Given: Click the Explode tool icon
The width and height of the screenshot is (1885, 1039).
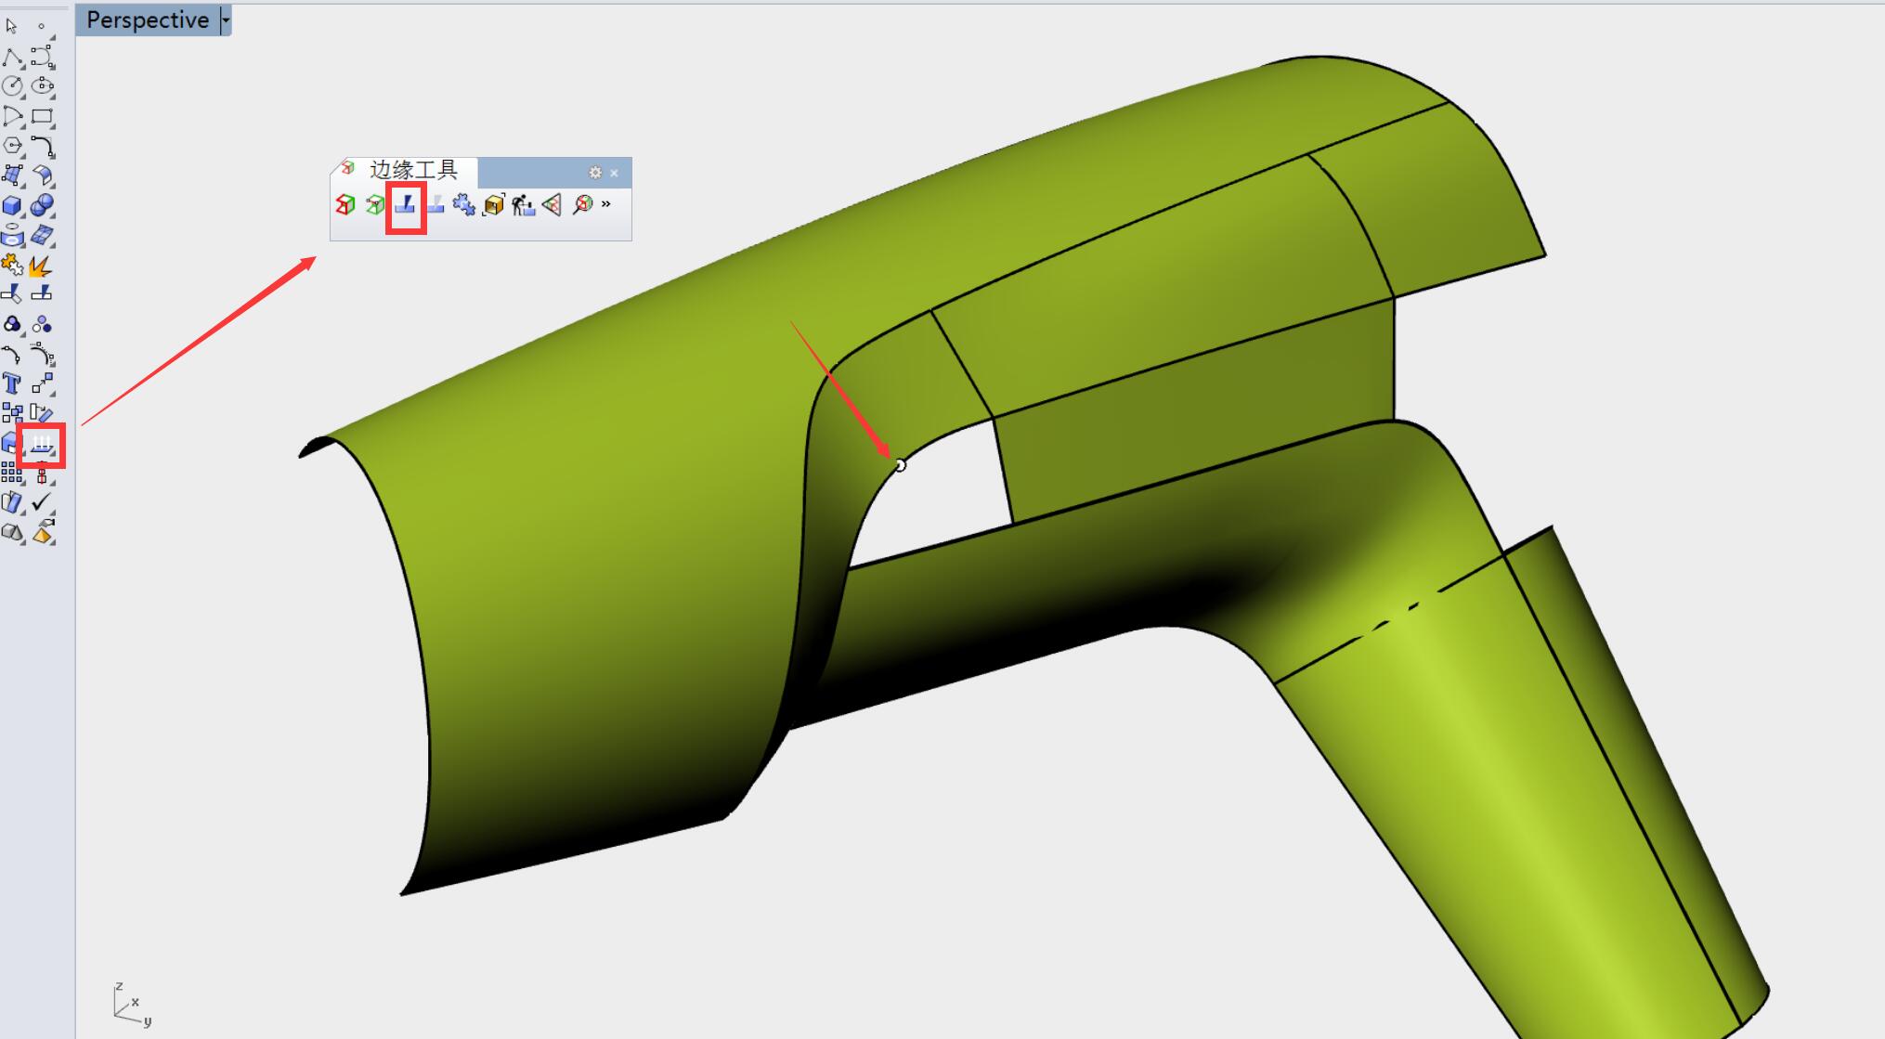Looking at the screenshot, I should click(41, 266).
